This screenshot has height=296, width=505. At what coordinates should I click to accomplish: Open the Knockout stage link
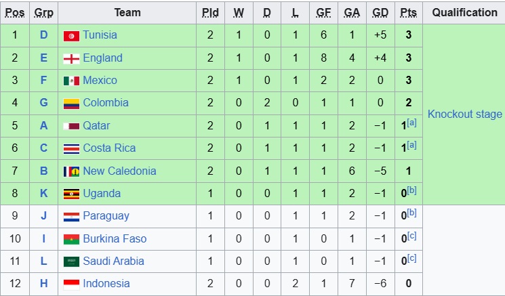tap(464, 114)
